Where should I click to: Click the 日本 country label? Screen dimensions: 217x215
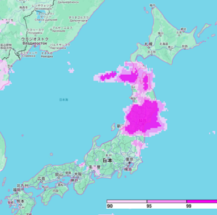(x=108, y=161)
